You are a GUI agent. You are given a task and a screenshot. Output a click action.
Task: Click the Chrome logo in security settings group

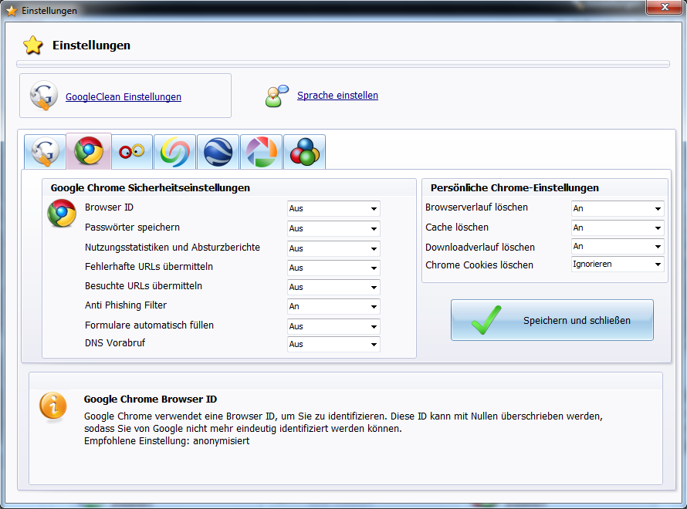click(x=62, y=213)
